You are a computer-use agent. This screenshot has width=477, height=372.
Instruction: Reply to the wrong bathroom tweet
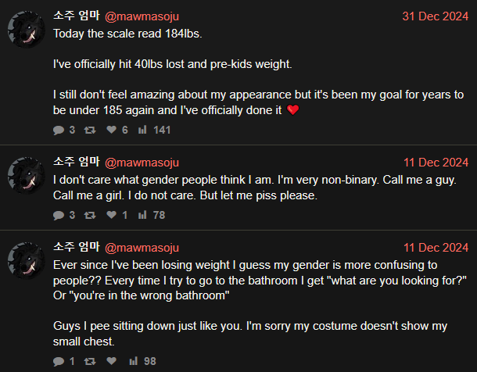(x=59, y=361)
